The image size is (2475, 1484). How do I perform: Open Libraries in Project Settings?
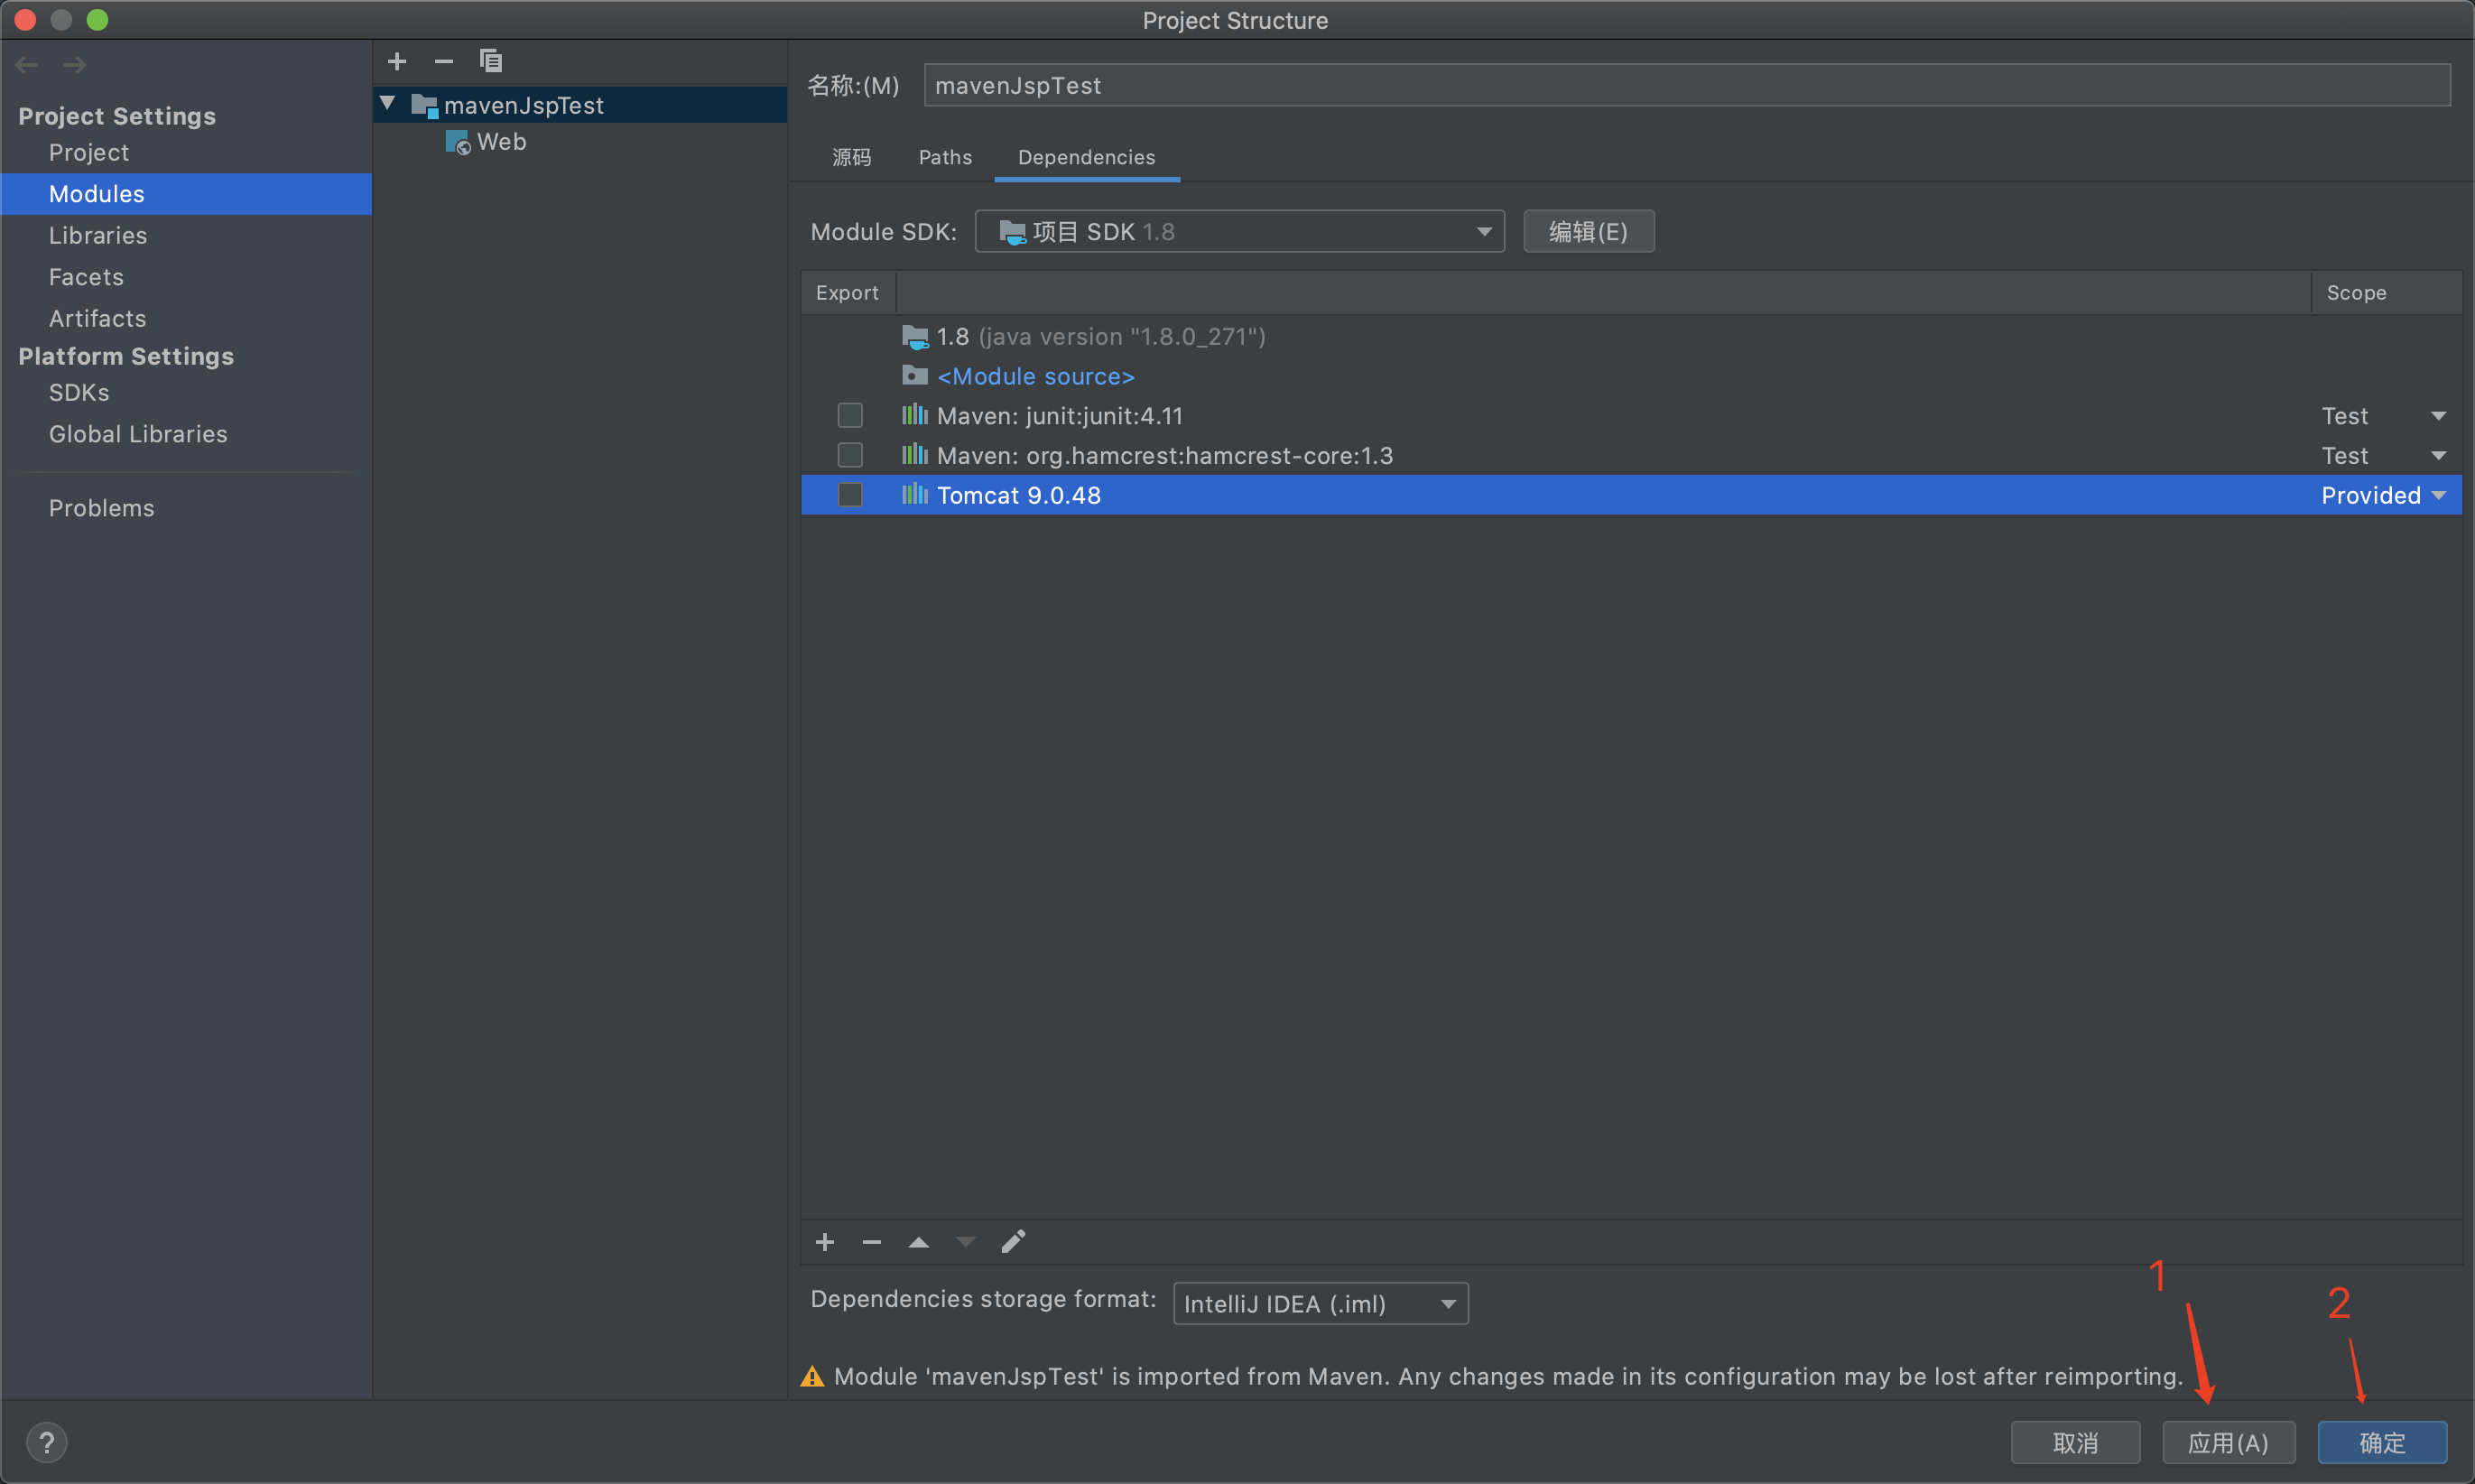[x=98, y=235]
